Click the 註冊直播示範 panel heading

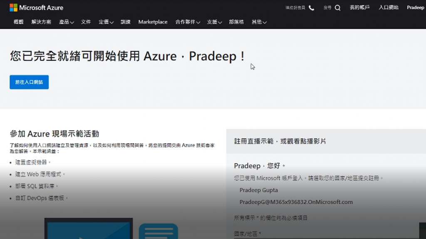[280, 142]
